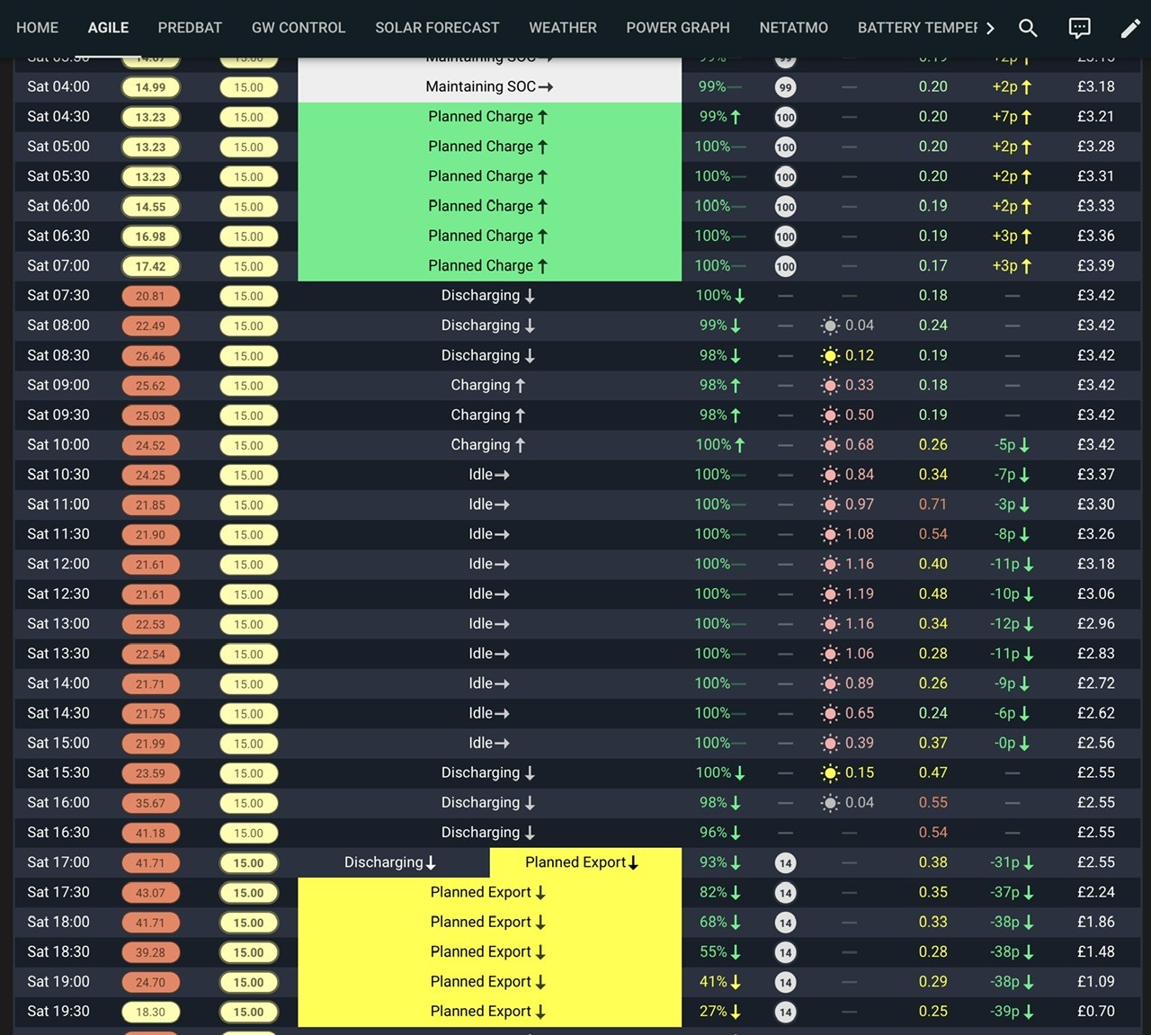Select the NETATMO tab

click(x=793, y=28)
